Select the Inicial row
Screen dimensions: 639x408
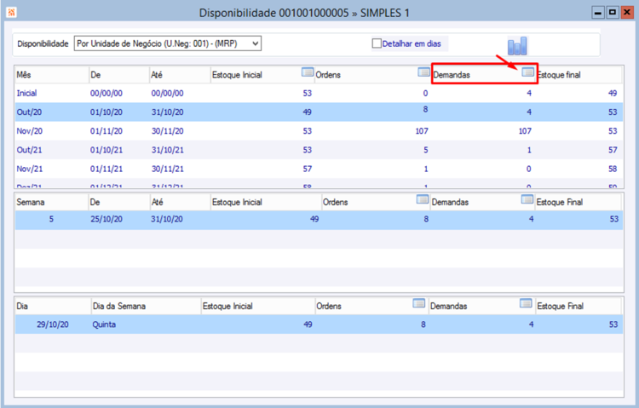(x=319, y=94)
